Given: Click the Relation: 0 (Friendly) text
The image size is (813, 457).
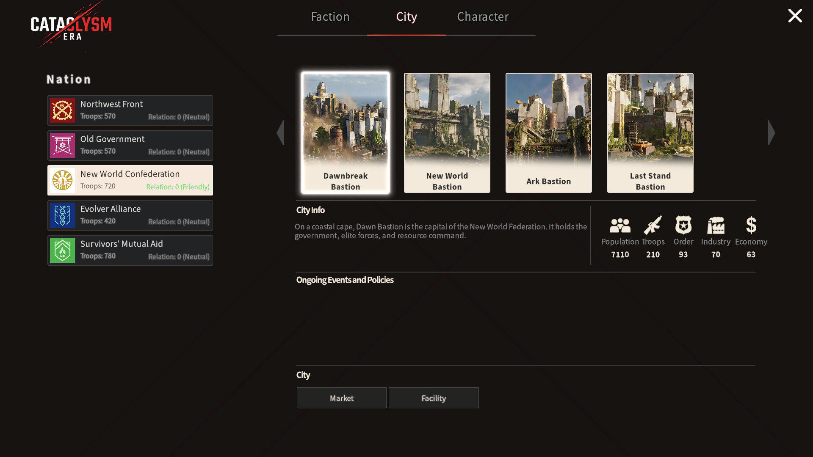Looking at the screenshot, I should [178, 187].
